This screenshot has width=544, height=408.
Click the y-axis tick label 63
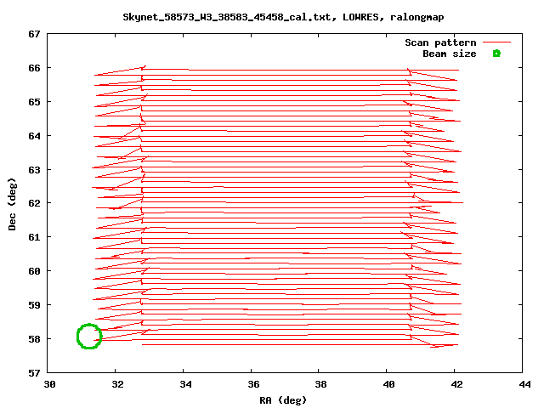point(34,170)
